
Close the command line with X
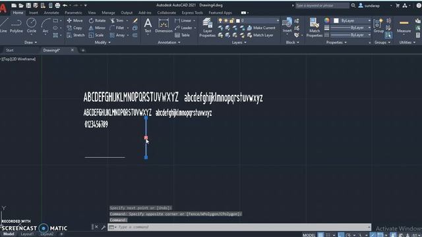coord(96,227)
